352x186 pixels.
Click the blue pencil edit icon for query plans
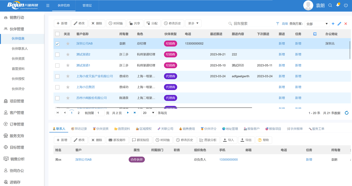pos(340,24)
